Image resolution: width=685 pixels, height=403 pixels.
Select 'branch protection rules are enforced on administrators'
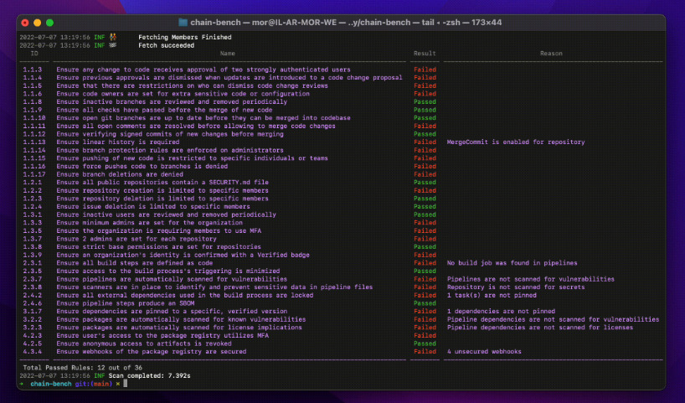coord(183,150)
